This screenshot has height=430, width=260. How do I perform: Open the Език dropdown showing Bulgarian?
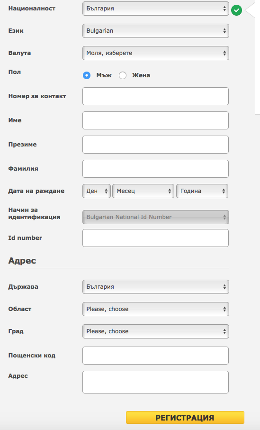[156, 31]
